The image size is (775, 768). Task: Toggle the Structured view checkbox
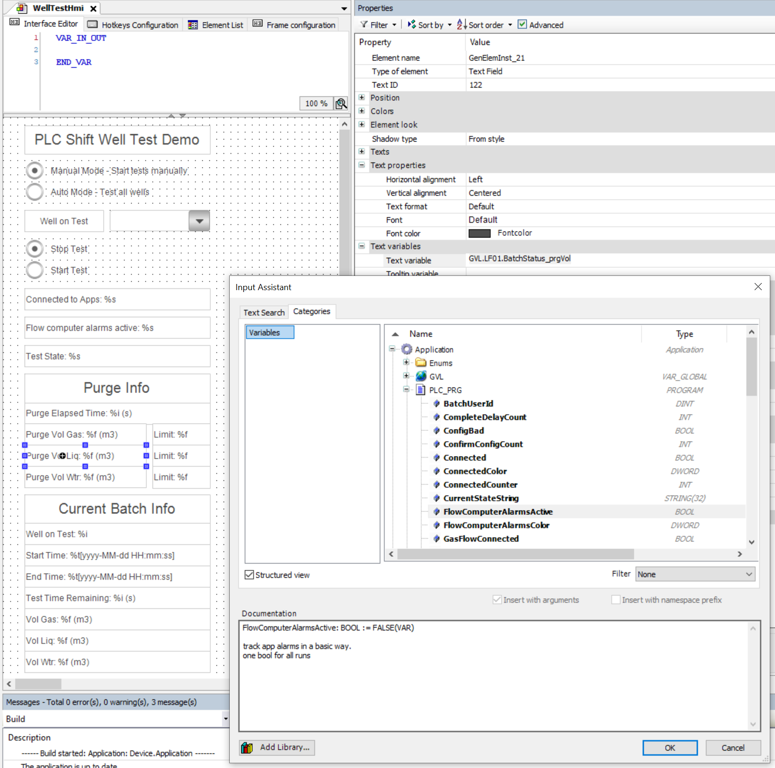pos(249,575)
